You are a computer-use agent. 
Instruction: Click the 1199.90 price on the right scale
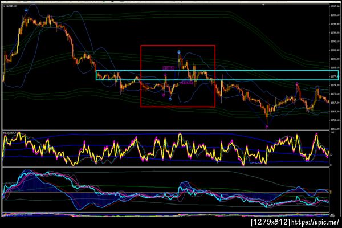[x=335, y=24]
